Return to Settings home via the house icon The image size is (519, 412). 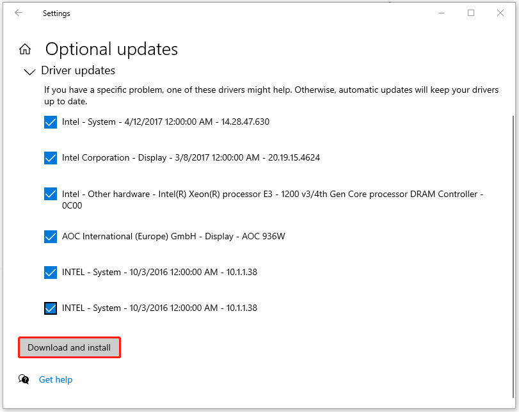24,49
